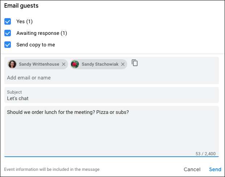Click the Awaiting response (1) label text
The width and height of the screenshot is (225, 177).
click(42, 33)
